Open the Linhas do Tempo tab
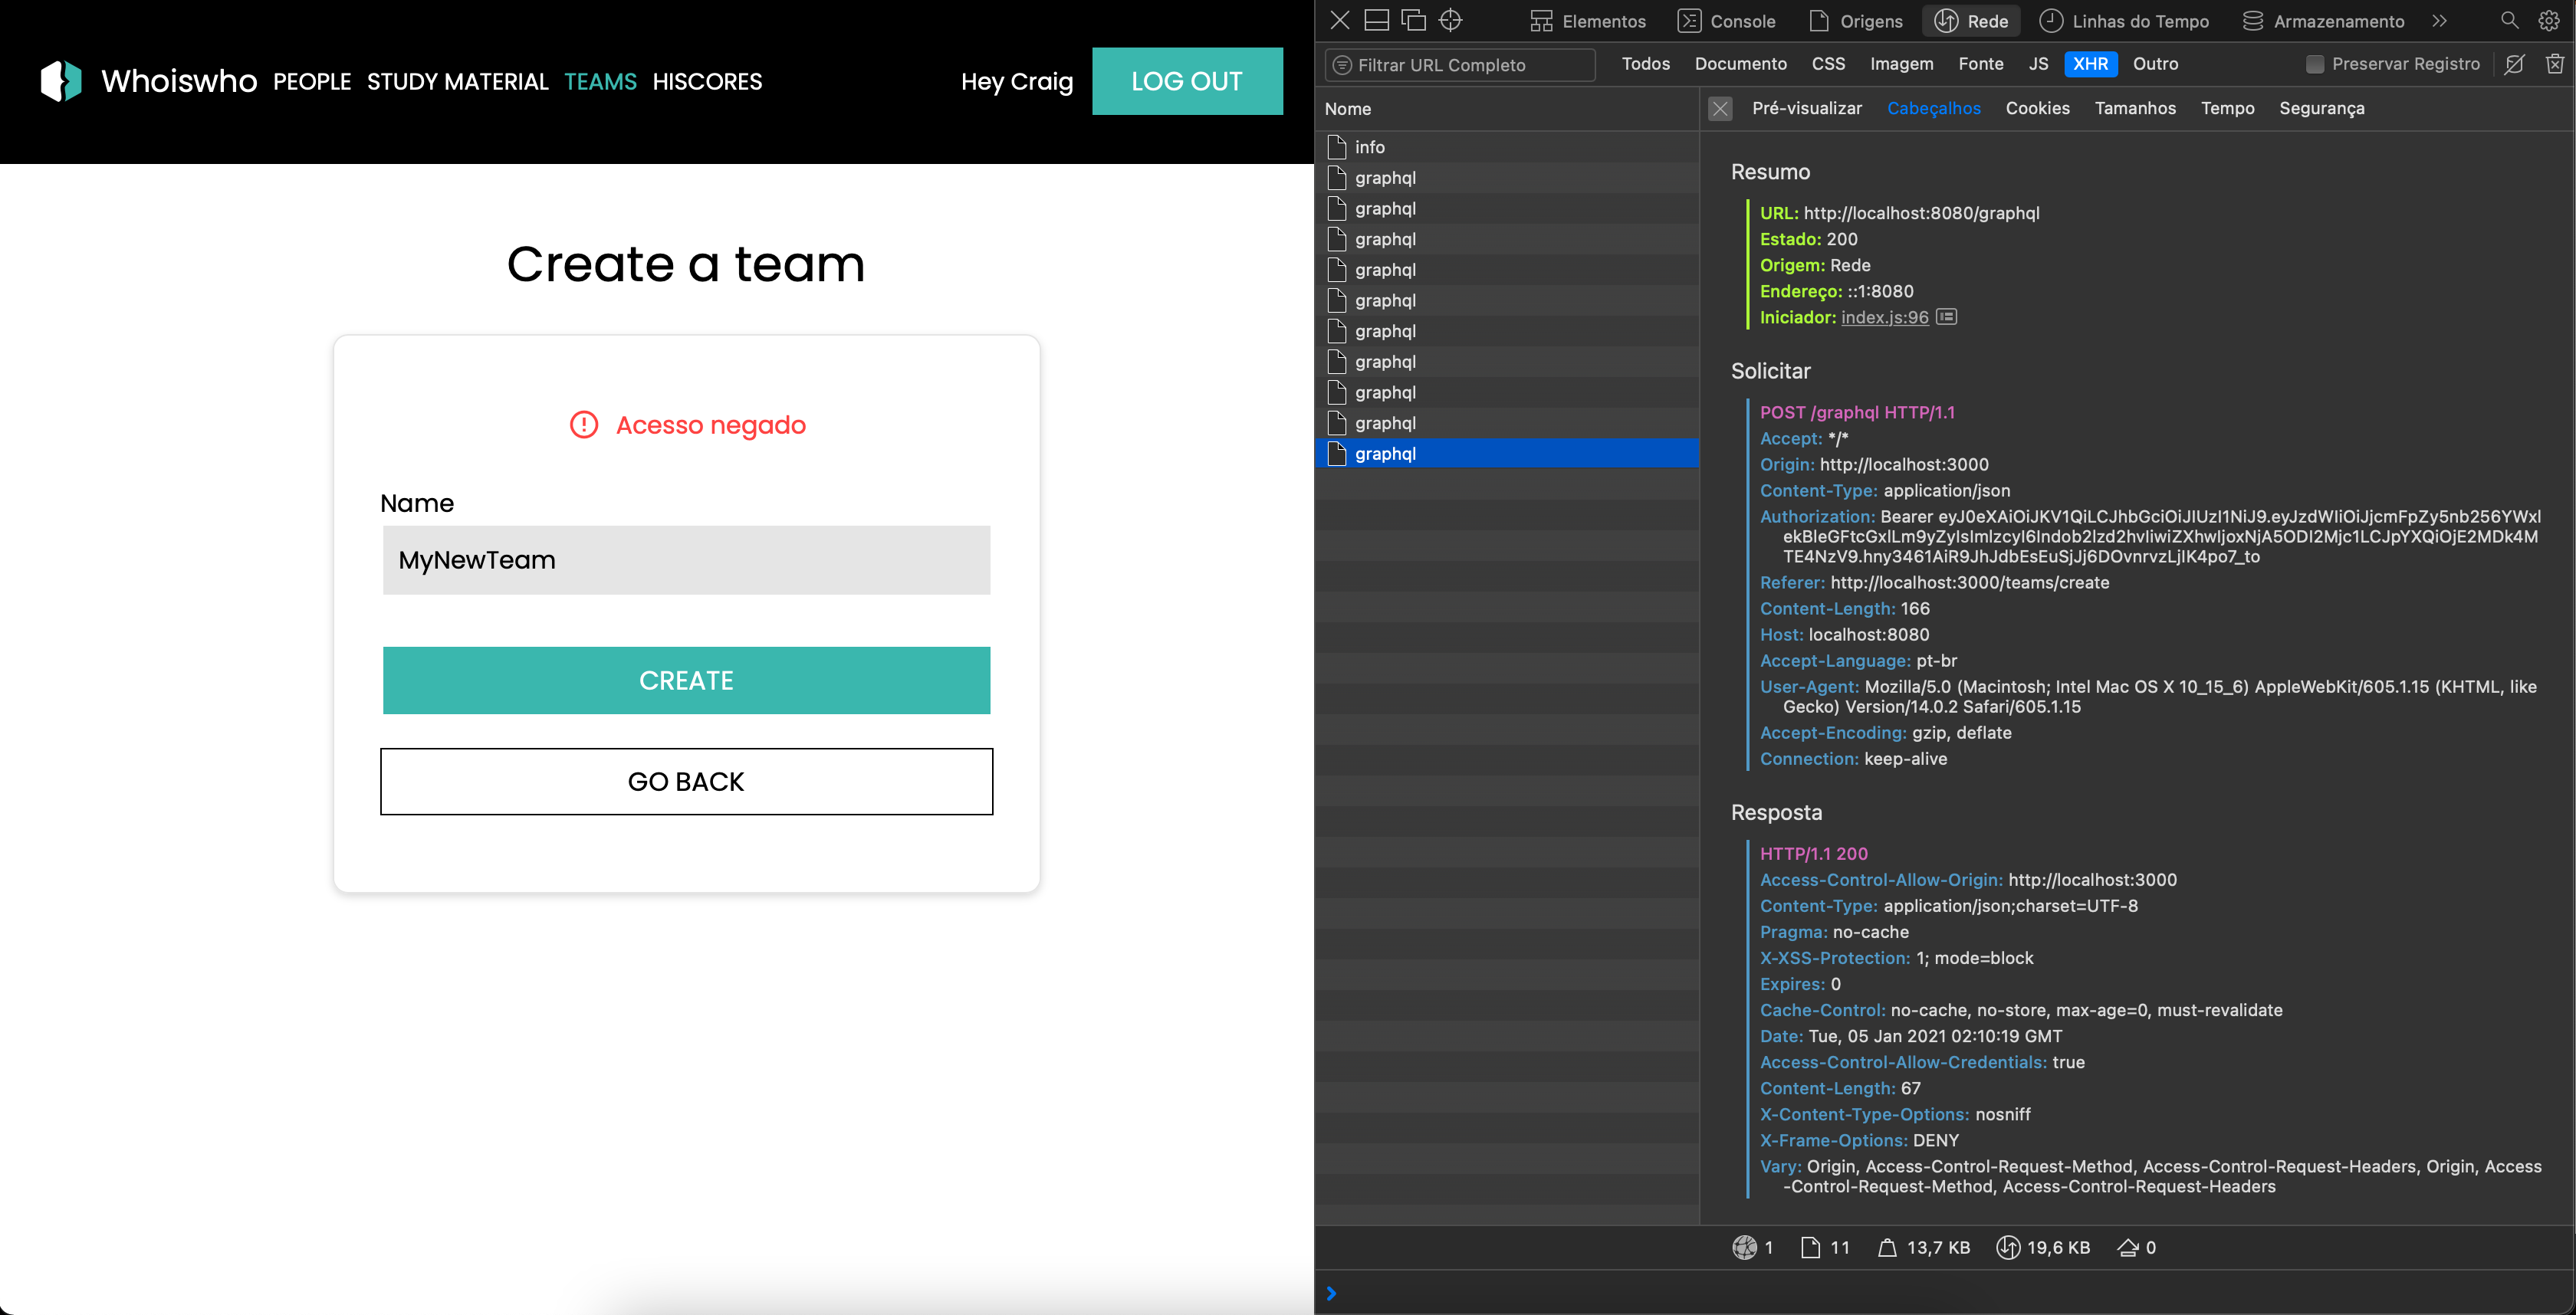This screenshot has width=2576, height=1315. [2124, 21]
